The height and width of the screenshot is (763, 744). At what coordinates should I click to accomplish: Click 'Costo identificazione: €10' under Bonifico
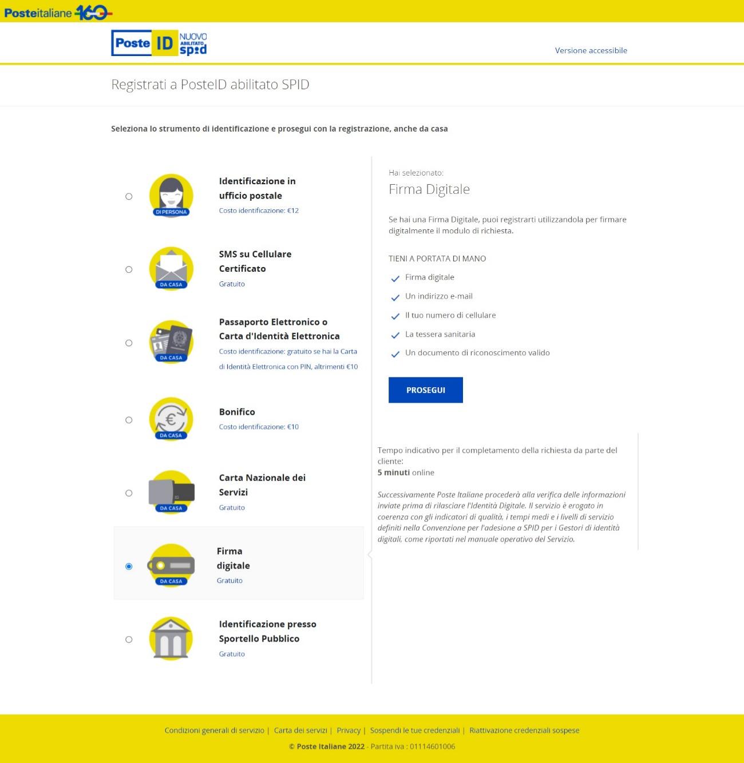point(259,427)
